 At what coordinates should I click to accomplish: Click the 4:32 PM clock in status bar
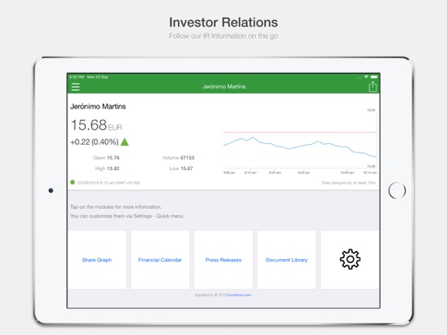(76, 77)
